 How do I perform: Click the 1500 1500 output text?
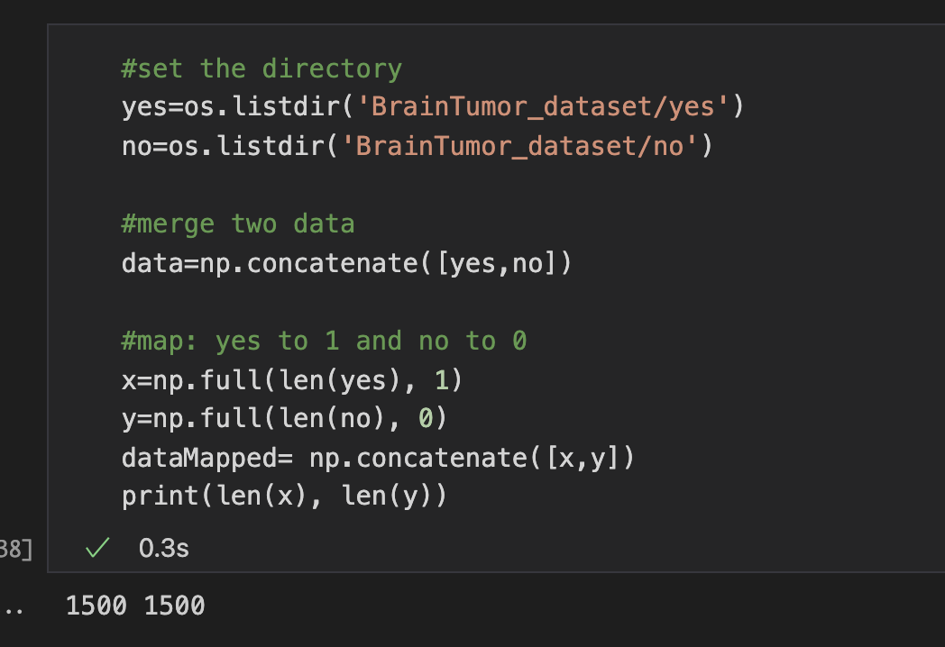135,606
